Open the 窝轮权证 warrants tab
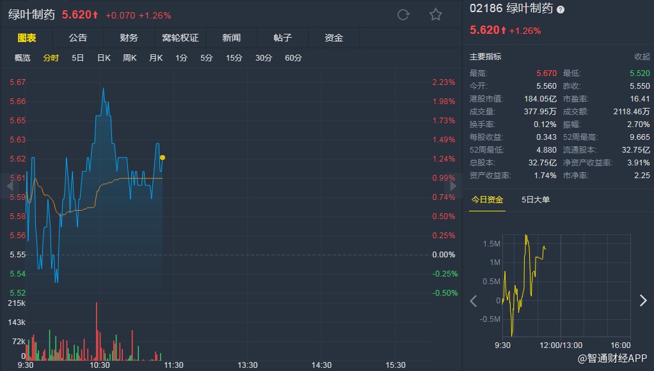The width and height of the screenshot is (654, 371). tap(180, 38)
